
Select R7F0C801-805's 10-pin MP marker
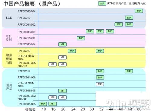[x=43, y=104]
